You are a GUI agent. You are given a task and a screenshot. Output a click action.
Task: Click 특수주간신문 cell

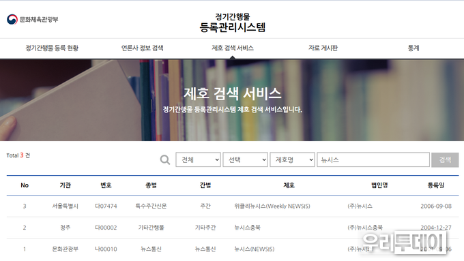pyautogui.click(x=151, y=206)
